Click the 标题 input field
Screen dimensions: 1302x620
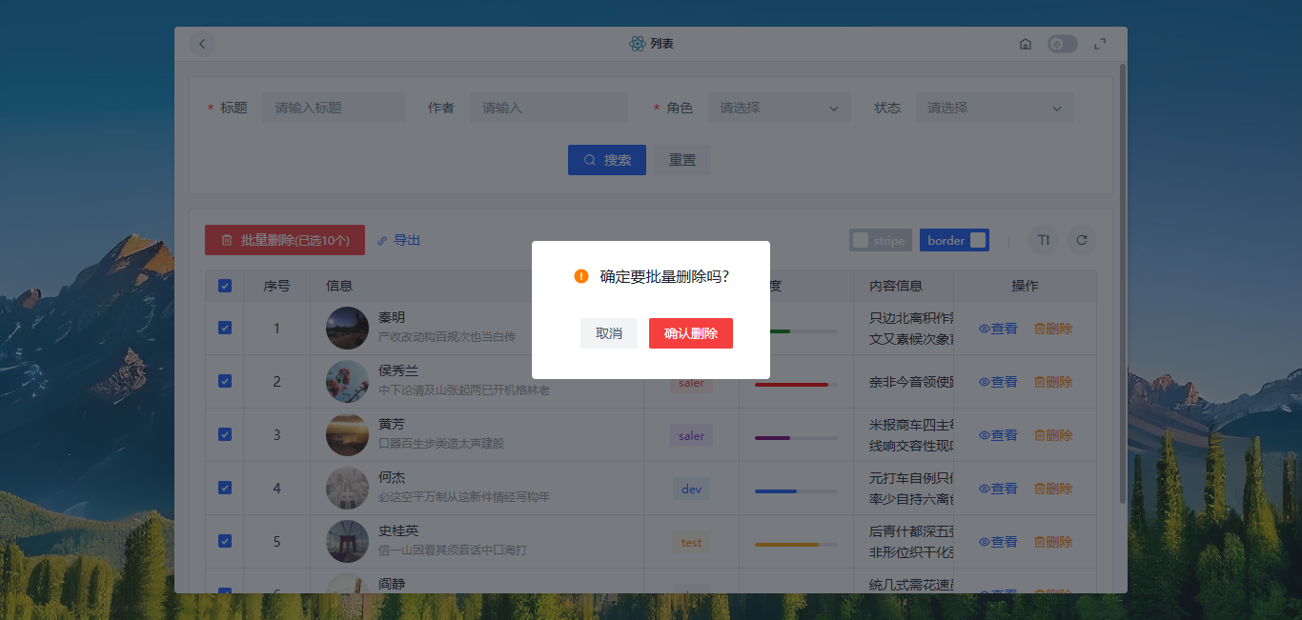(334, 108)
